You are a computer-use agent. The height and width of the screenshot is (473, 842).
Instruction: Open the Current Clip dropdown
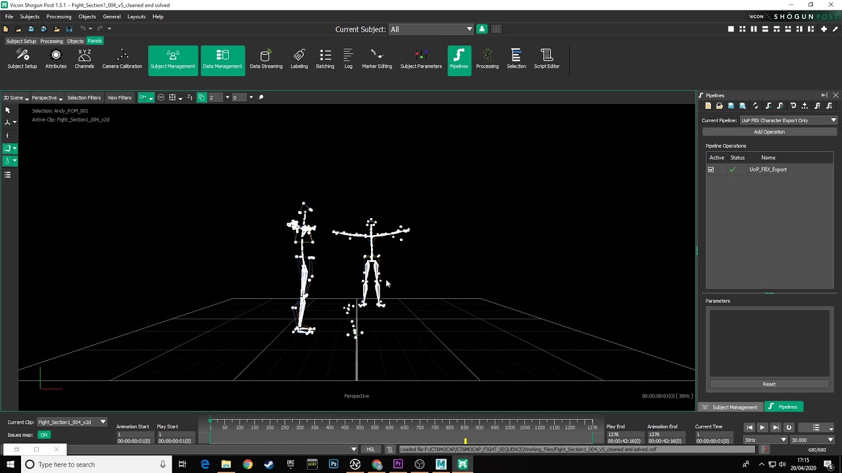pos(72,422)
